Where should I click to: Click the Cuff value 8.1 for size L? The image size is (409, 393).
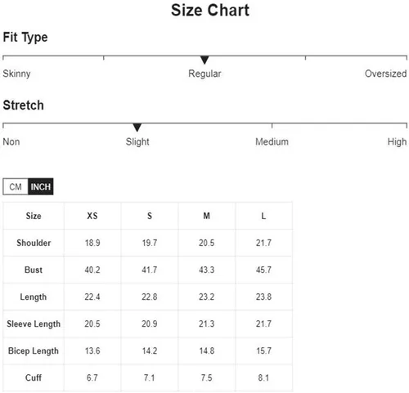263,377
